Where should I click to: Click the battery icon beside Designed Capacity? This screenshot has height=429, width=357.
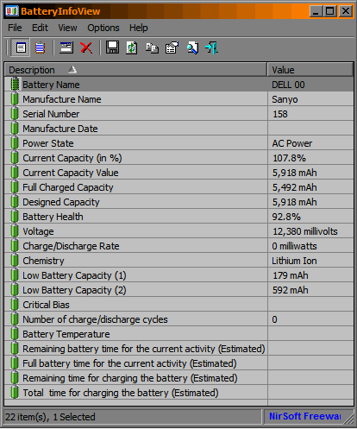15,202
